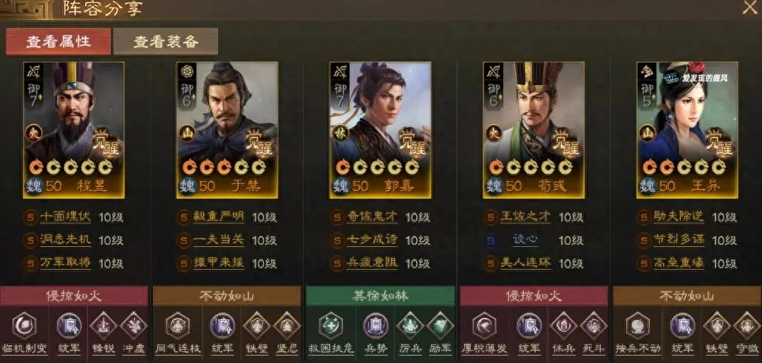This screenshot has width=762, height=363.
Task: Select the 临机制变 formation icon
Action: (24, 325)
